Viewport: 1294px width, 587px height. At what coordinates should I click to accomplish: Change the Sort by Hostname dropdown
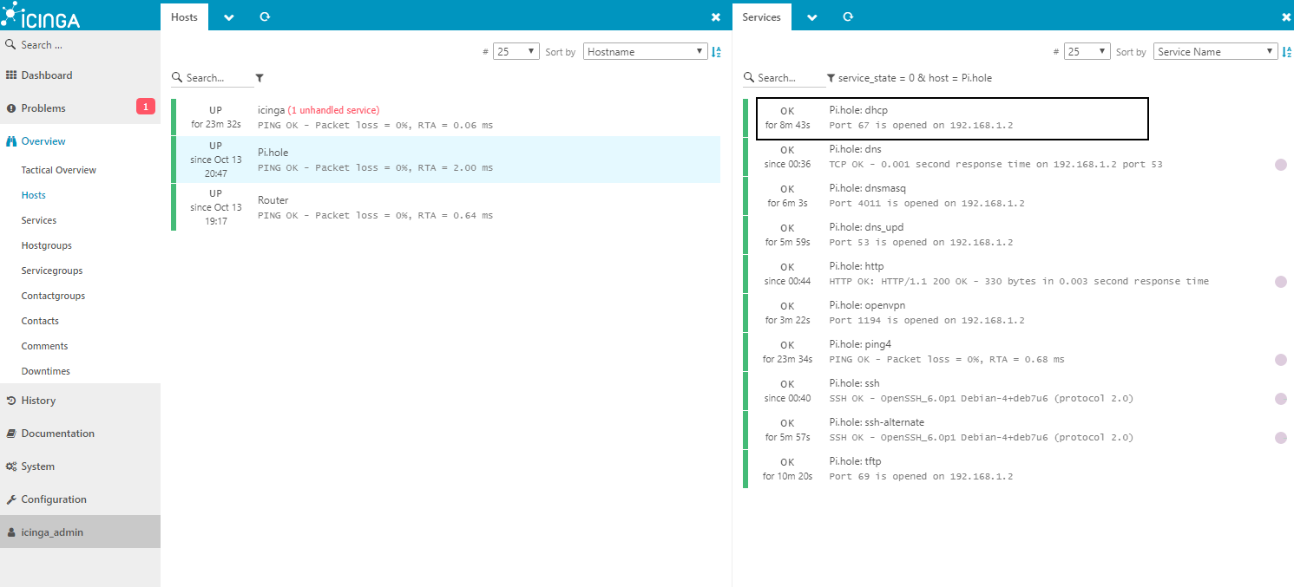(645, 51)
